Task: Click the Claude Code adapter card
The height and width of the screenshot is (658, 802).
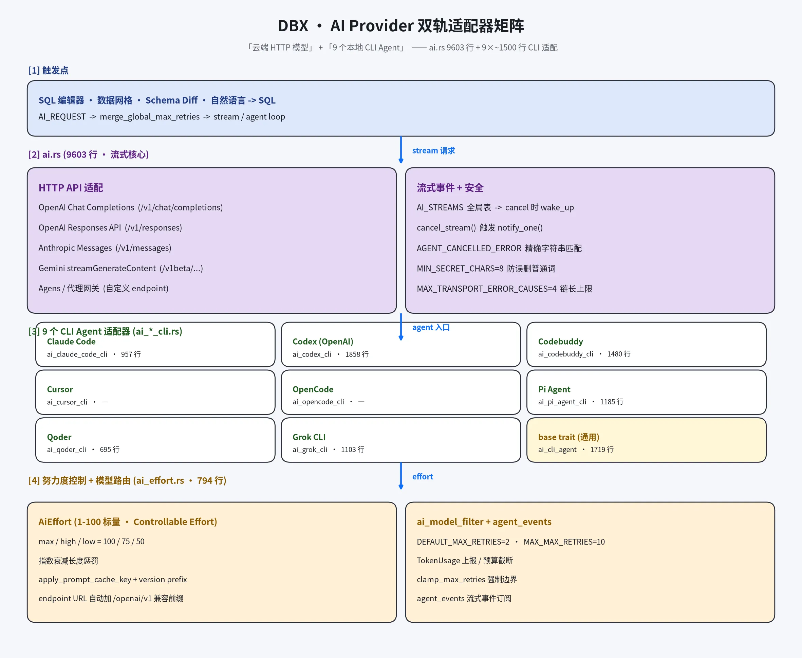Action: (155, 344)
